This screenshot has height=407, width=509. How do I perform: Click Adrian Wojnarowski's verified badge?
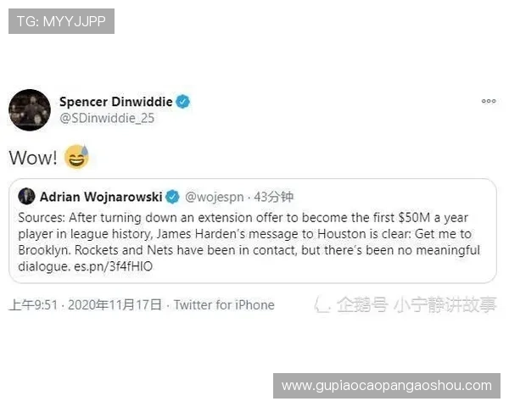click(x=172, y=197)
